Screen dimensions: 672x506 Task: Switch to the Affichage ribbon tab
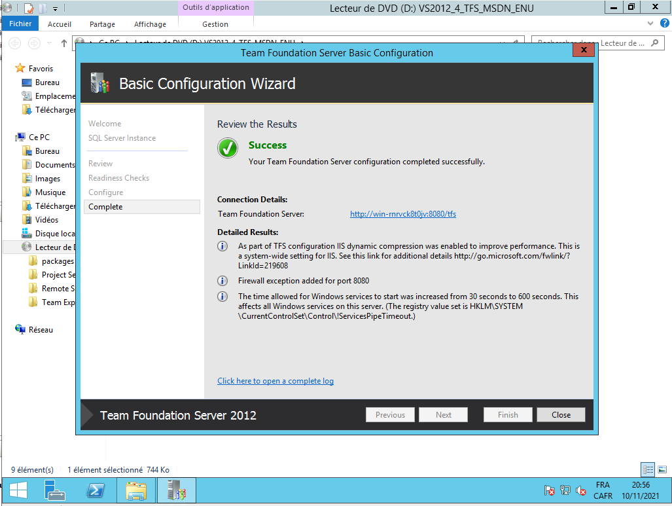[x=150, y=24]
